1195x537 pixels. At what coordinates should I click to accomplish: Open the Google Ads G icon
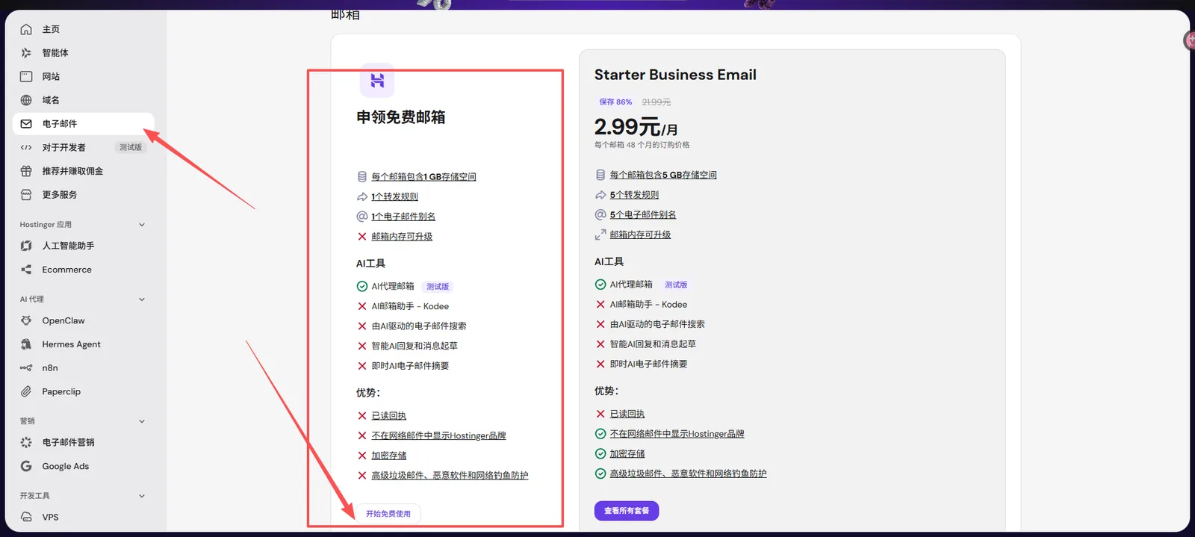tap(26, 466)
